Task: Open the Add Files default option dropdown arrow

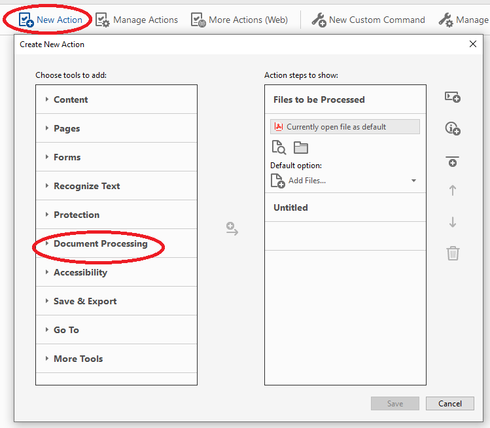Action: click(x=413, y=181)
